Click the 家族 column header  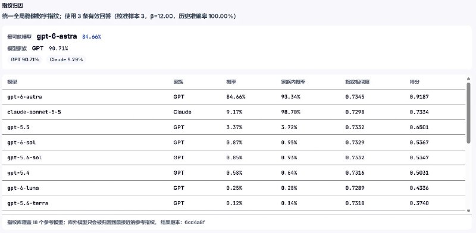pyautogui.click(x=178, y=82)
